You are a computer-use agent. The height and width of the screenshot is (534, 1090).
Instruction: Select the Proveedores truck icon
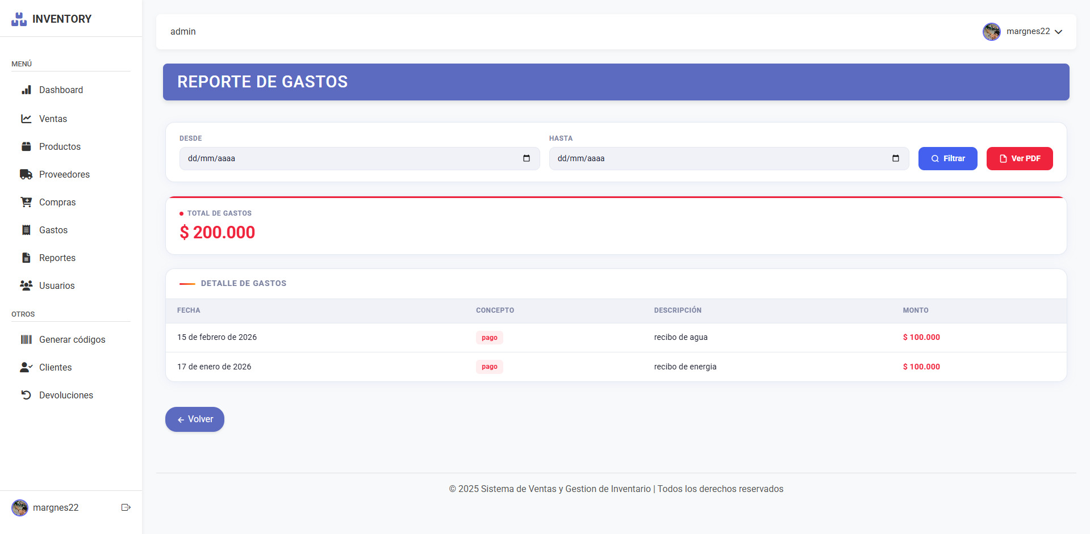pyautogui.click(x=26, y=174)
